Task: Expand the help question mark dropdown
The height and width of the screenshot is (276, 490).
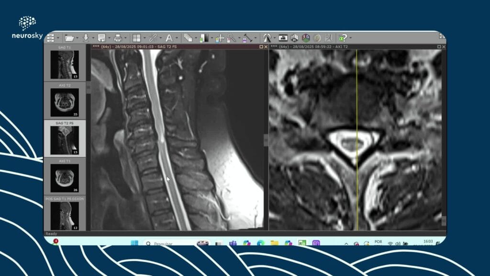Action: click(x=350, y=38)
